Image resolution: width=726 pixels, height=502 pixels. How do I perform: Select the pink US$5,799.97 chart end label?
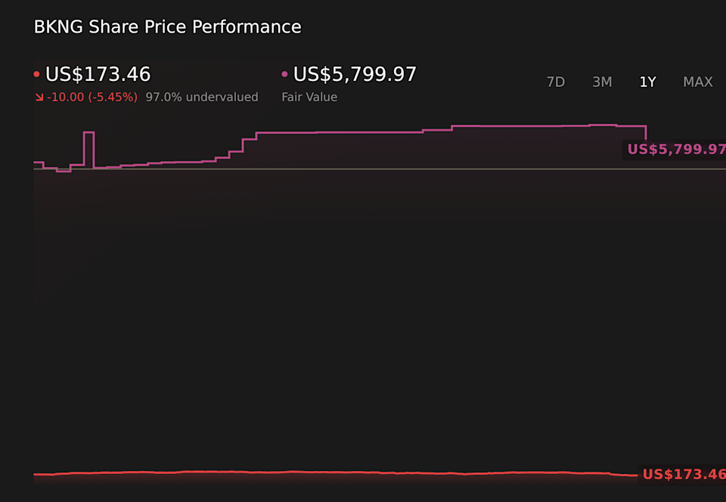point(676,150)
